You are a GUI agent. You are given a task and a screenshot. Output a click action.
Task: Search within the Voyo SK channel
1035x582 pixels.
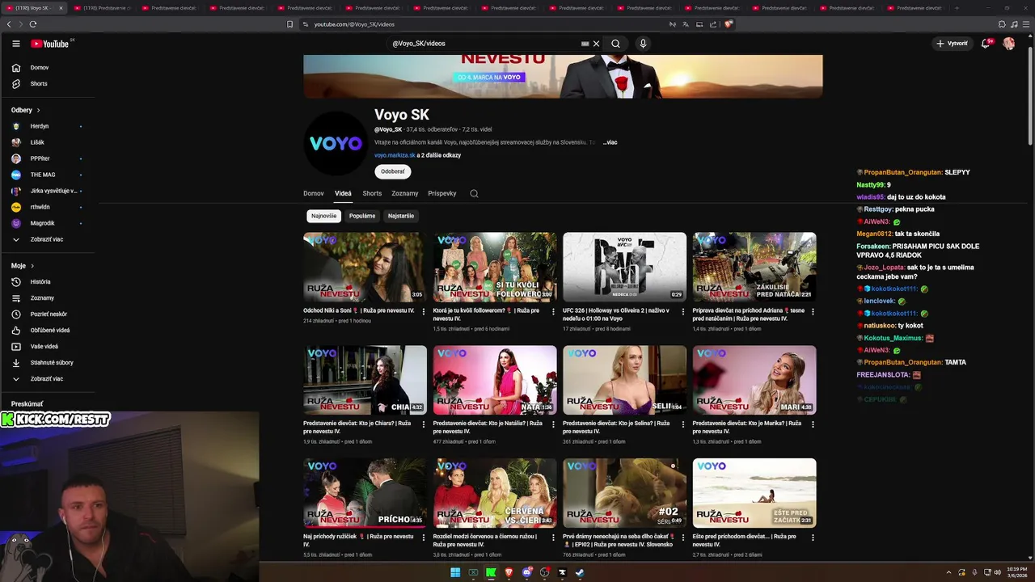click(474, 193)
